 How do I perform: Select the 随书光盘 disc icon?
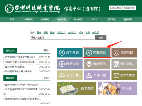click(62, 64)
